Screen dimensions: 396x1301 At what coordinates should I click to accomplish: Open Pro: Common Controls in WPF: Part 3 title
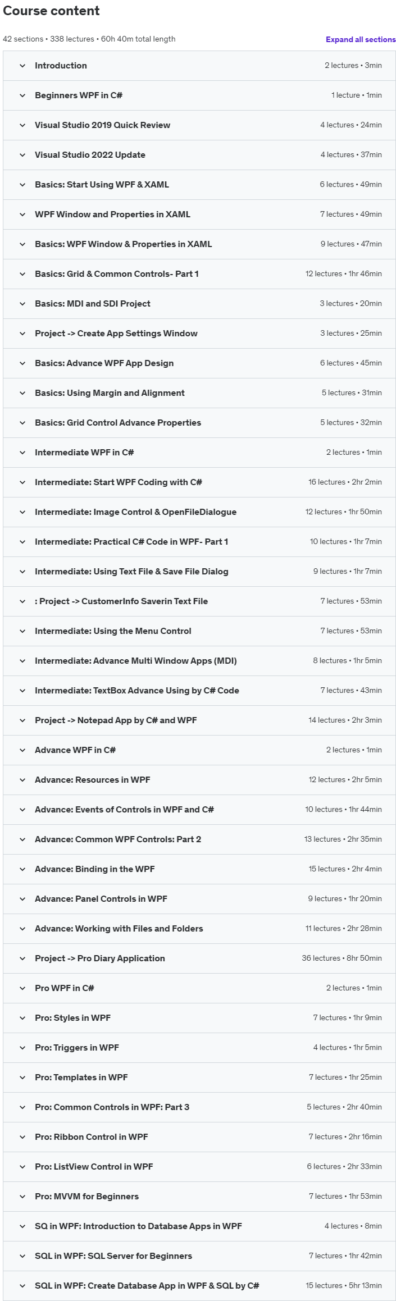pyautogui.click(x=112, y=1107)
